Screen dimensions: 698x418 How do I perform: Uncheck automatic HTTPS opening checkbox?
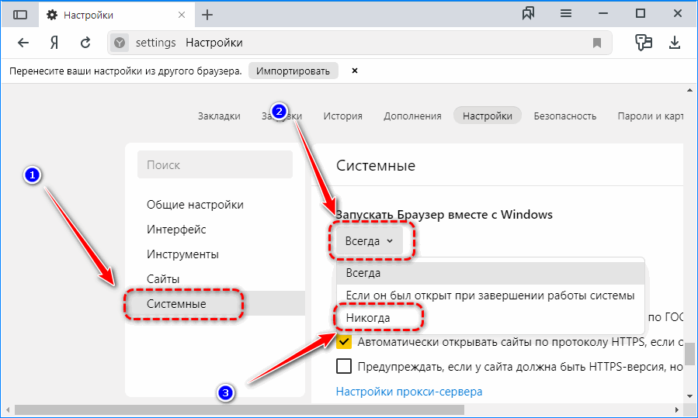click(344, 342)
